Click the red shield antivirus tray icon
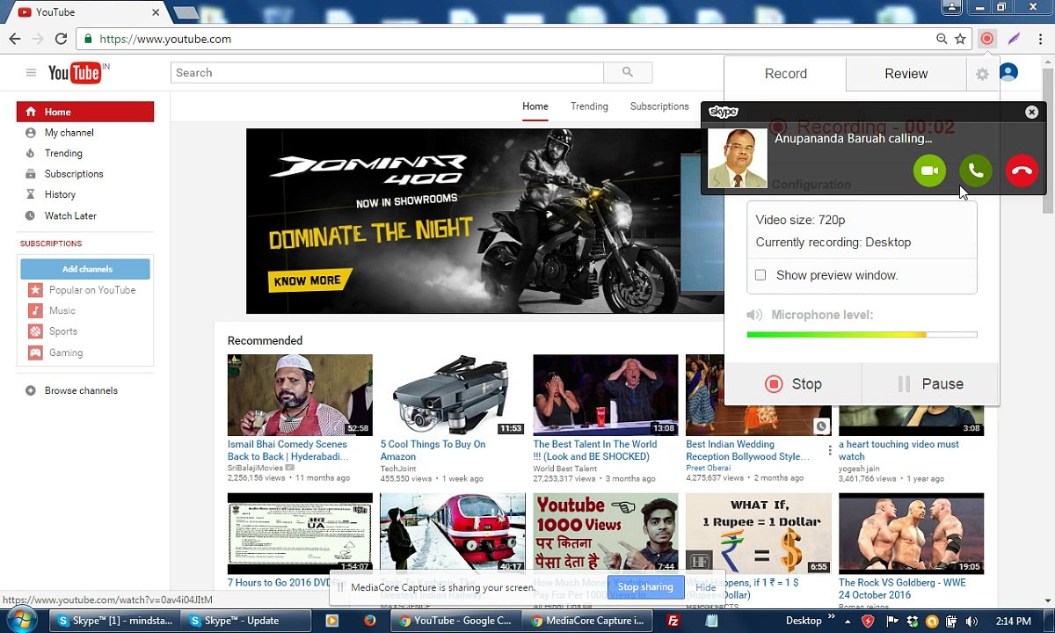The width and height of the screenshot is (1055, 633). pyautogui.click(x=869, y=621)
